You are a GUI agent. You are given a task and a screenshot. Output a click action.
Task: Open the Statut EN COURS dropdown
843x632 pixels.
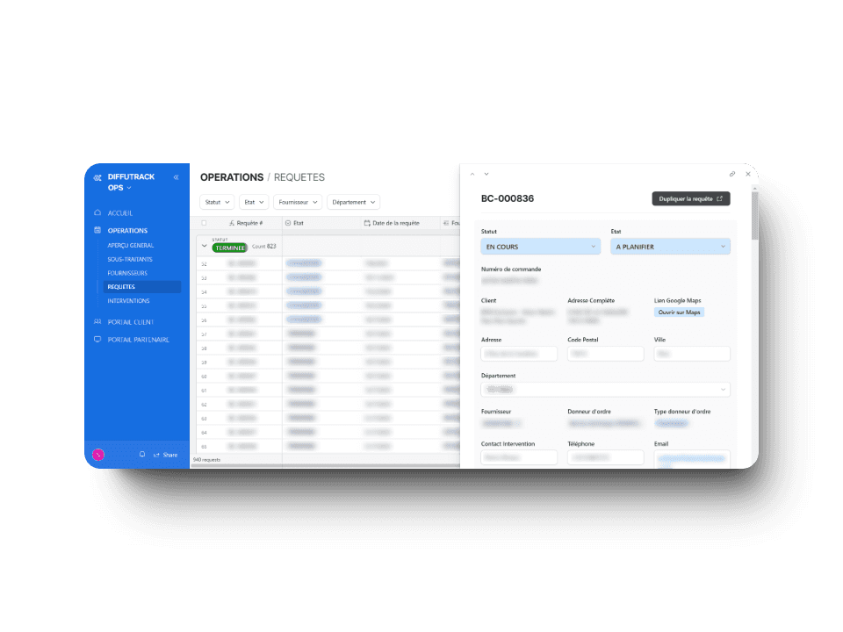pyautogui.click(x=540, y=247)
